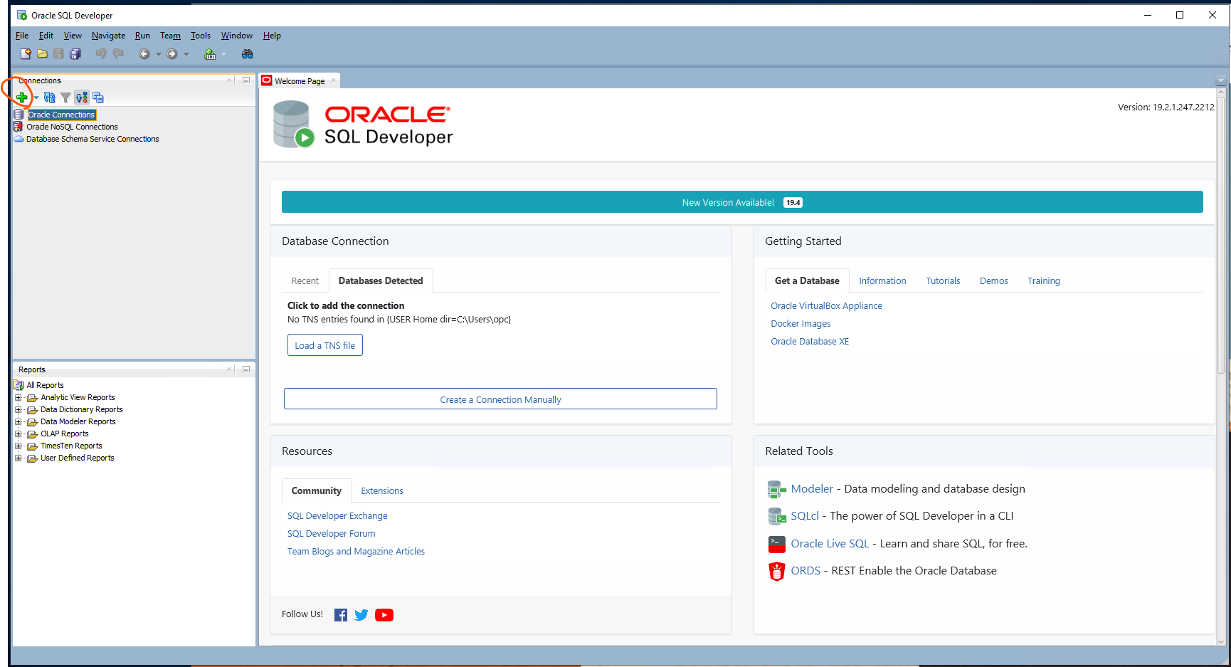Undo last action via the toolbar icon
This screenshot has width=1231, height=667.
pos(100,53)
